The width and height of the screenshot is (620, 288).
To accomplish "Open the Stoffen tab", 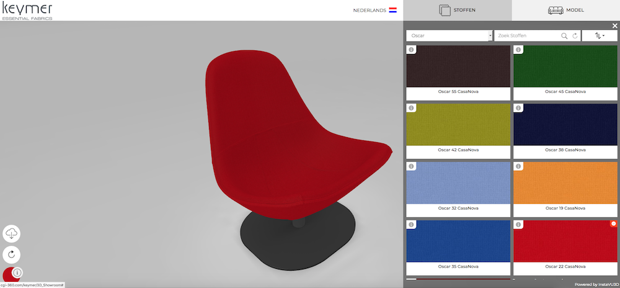I will pos(458,11).
